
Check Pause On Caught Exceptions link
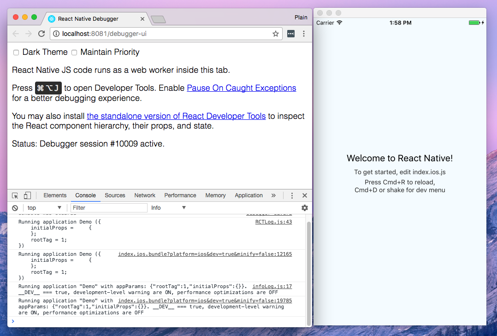point(241,88)
